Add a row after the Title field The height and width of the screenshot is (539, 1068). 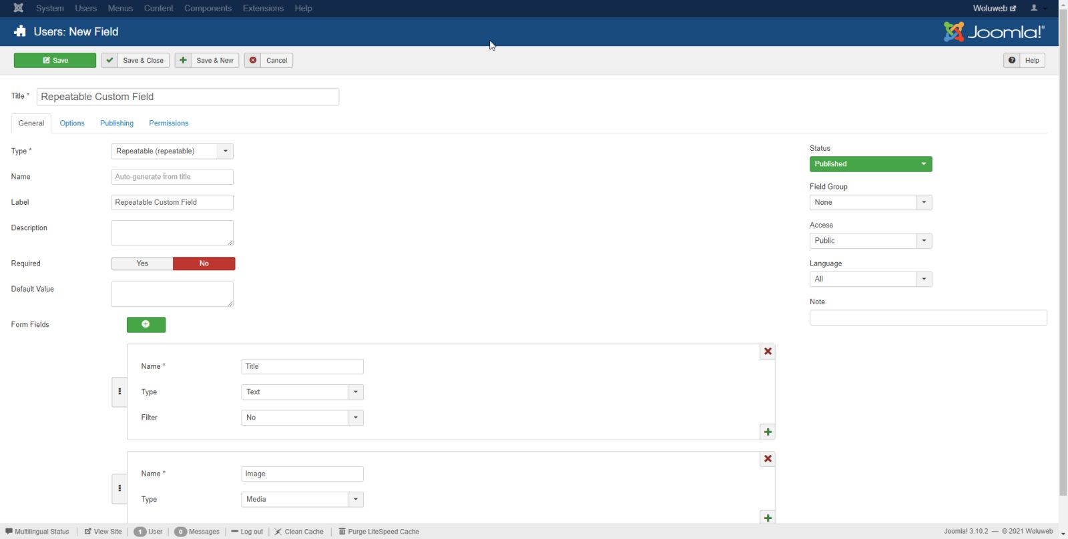pos(768,432)
